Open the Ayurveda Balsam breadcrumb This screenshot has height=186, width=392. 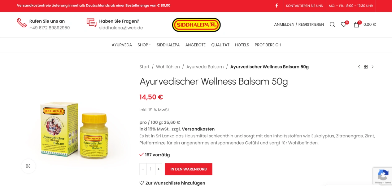[205, 67]
